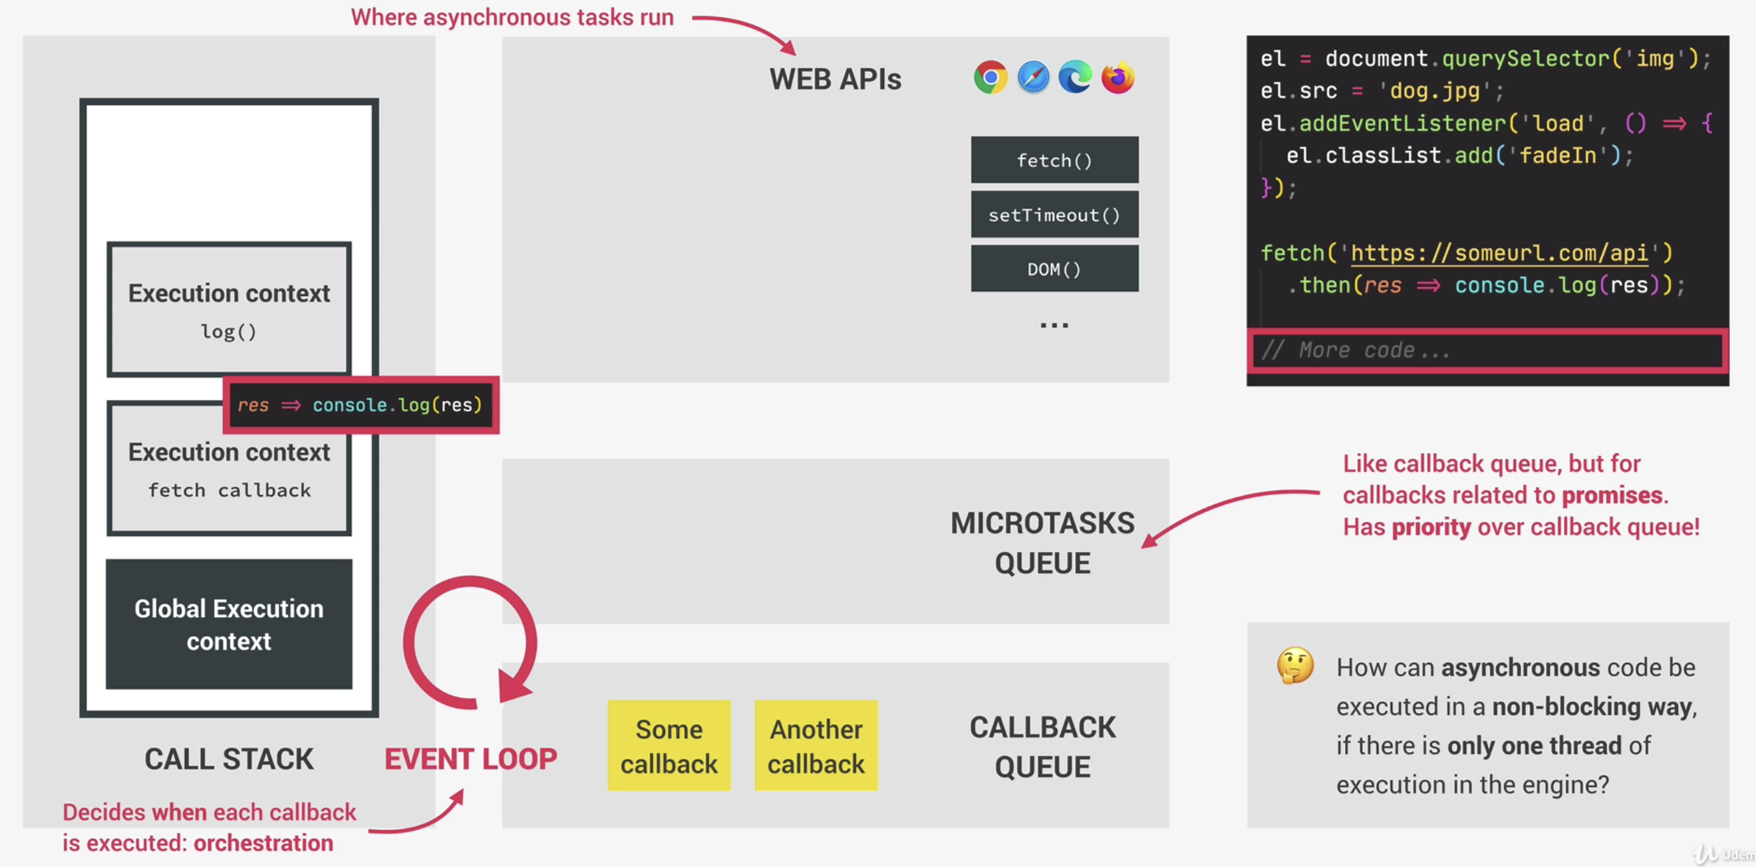Click the 'res => console.log(res)' code snippet

tap(360, 405)
